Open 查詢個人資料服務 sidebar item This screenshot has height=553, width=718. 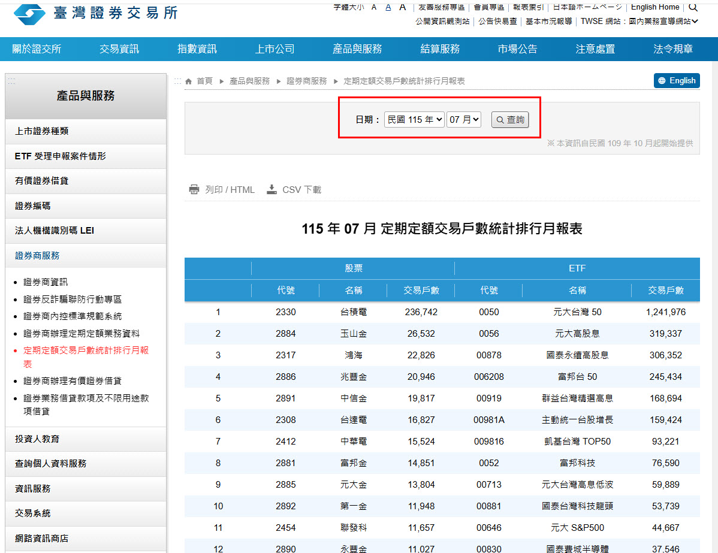[86, 464]
